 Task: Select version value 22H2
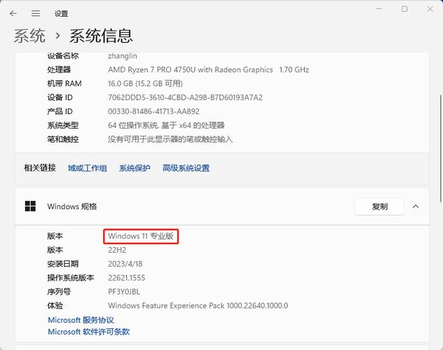point(117,250)
